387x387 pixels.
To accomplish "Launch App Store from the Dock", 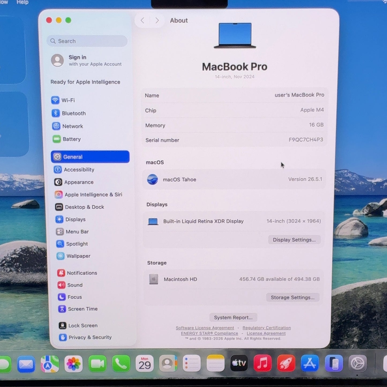I will [x=310, y=363].
